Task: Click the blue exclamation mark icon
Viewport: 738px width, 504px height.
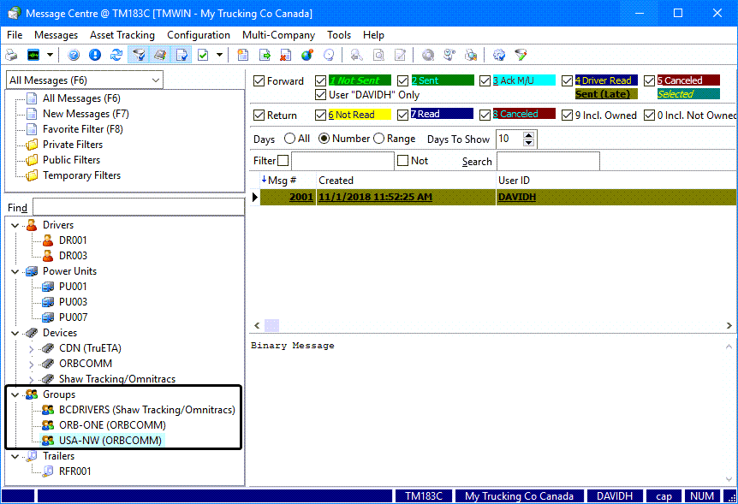Action: tap(95, 55)
